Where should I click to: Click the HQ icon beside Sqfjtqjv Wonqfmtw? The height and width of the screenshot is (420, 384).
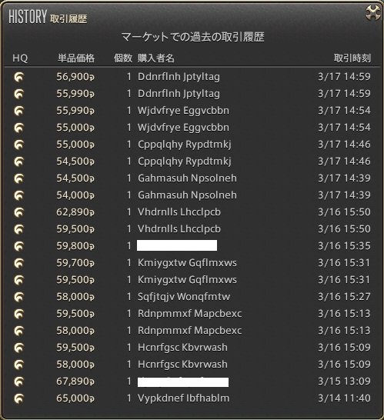click(x=19, y=297)
